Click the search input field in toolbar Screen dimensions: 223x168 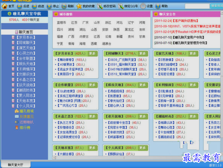click(197, 6)
